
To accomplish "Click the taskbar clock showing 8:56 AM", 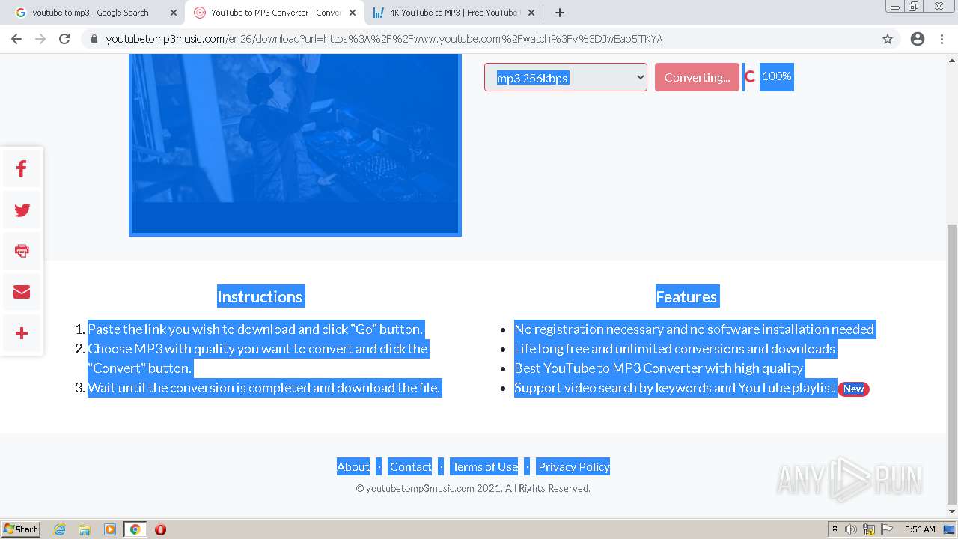I will coord(920,529).
